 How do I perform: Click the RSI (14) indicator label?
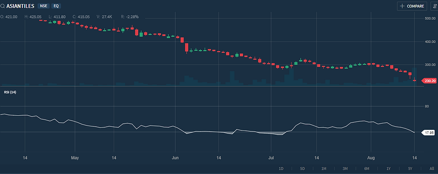[10, 92]
